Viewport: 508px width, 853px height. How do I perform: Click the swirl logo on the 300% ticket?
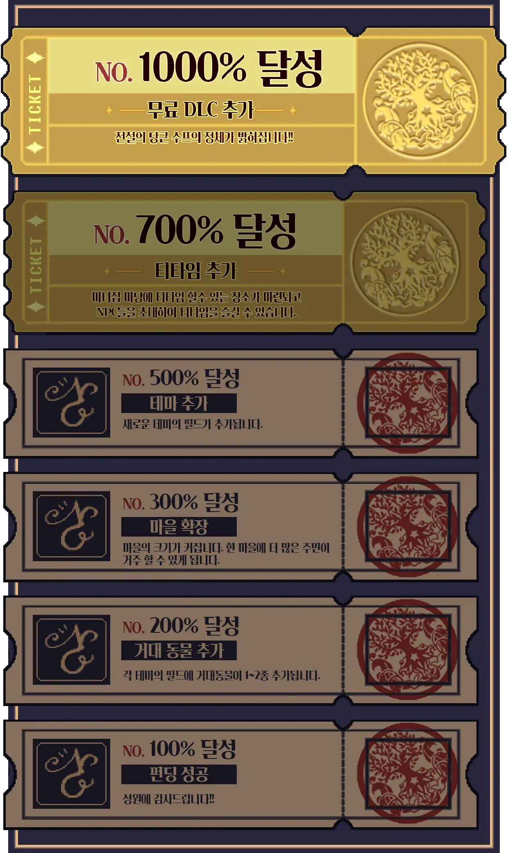[71, 526]
